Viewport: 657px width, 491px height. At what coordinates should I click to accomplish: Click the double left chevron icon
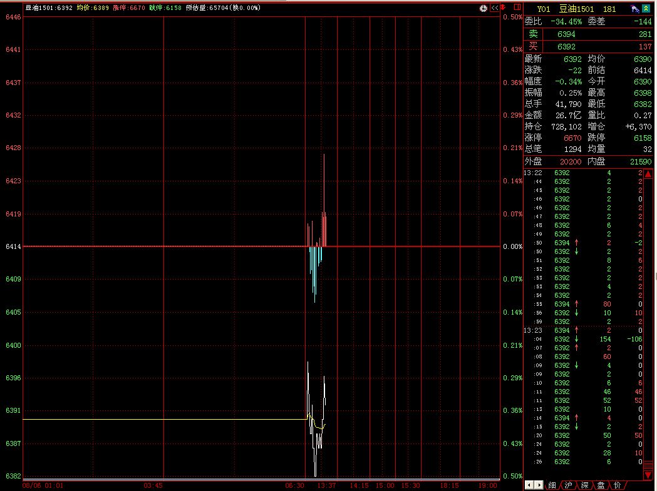[x=495, y=8]
